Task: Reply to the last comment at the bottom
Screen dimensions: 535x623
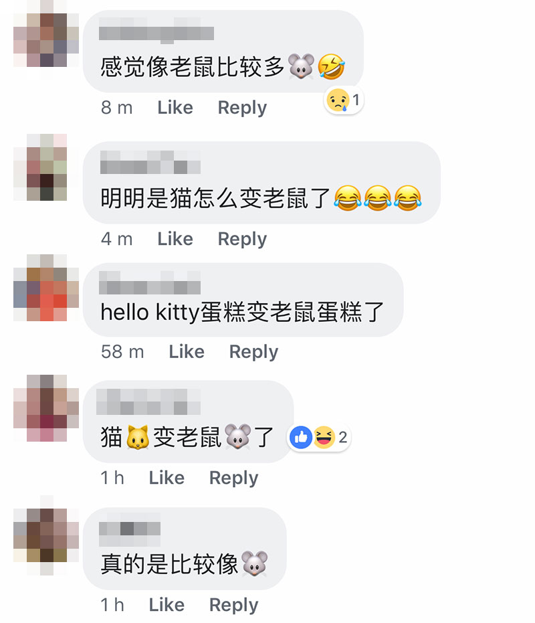Action: click(x=234, y=605)
